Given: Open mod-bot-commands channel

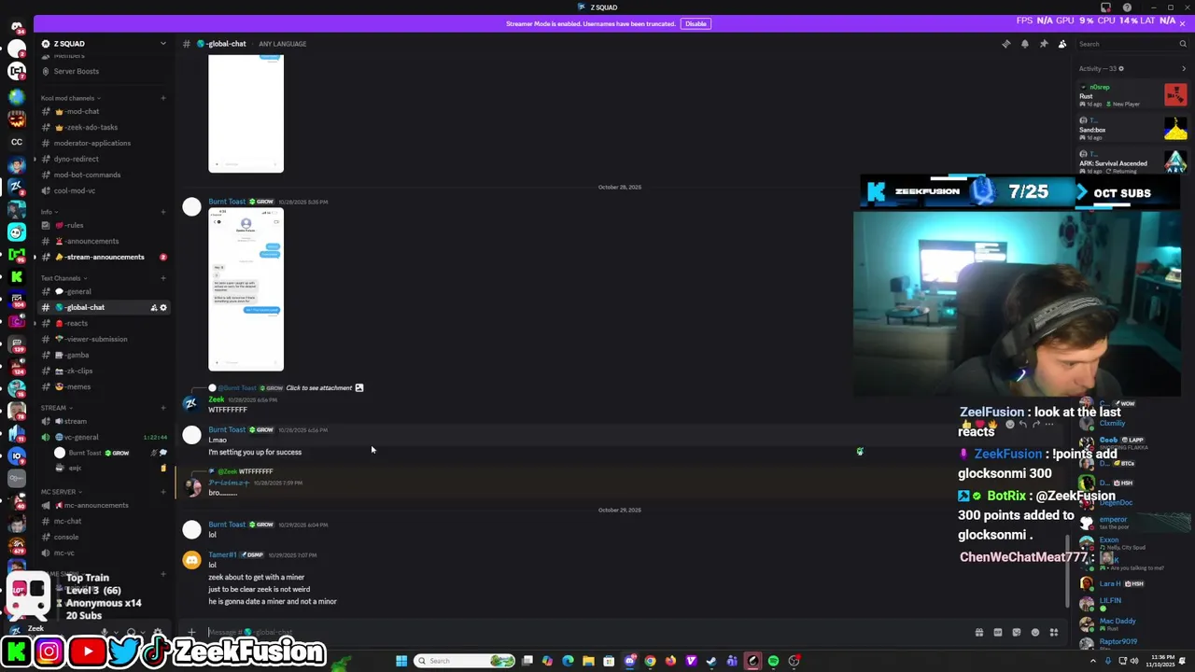Looking at the screenshot, I should point(103,175).
